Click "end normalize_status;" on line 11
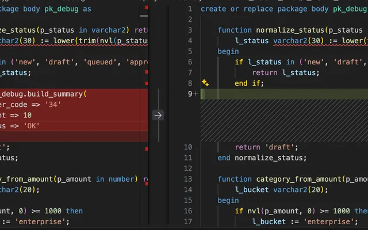Viewport: 368px width, 230px height. [x=262, y=158]
